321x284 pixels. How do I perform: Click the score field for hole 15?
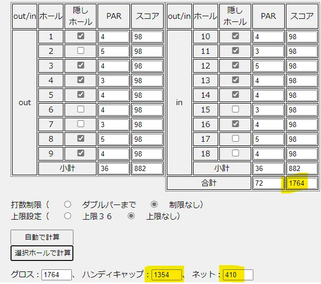[302, 110]
